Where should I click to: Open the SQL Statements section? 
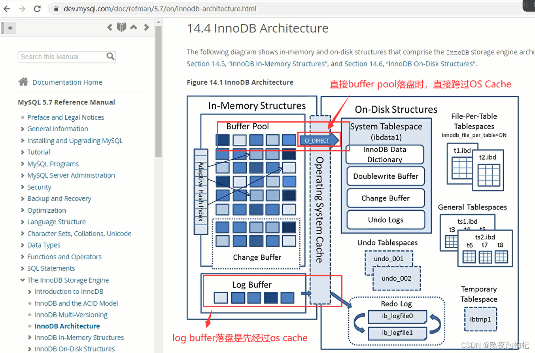[51, 268]
